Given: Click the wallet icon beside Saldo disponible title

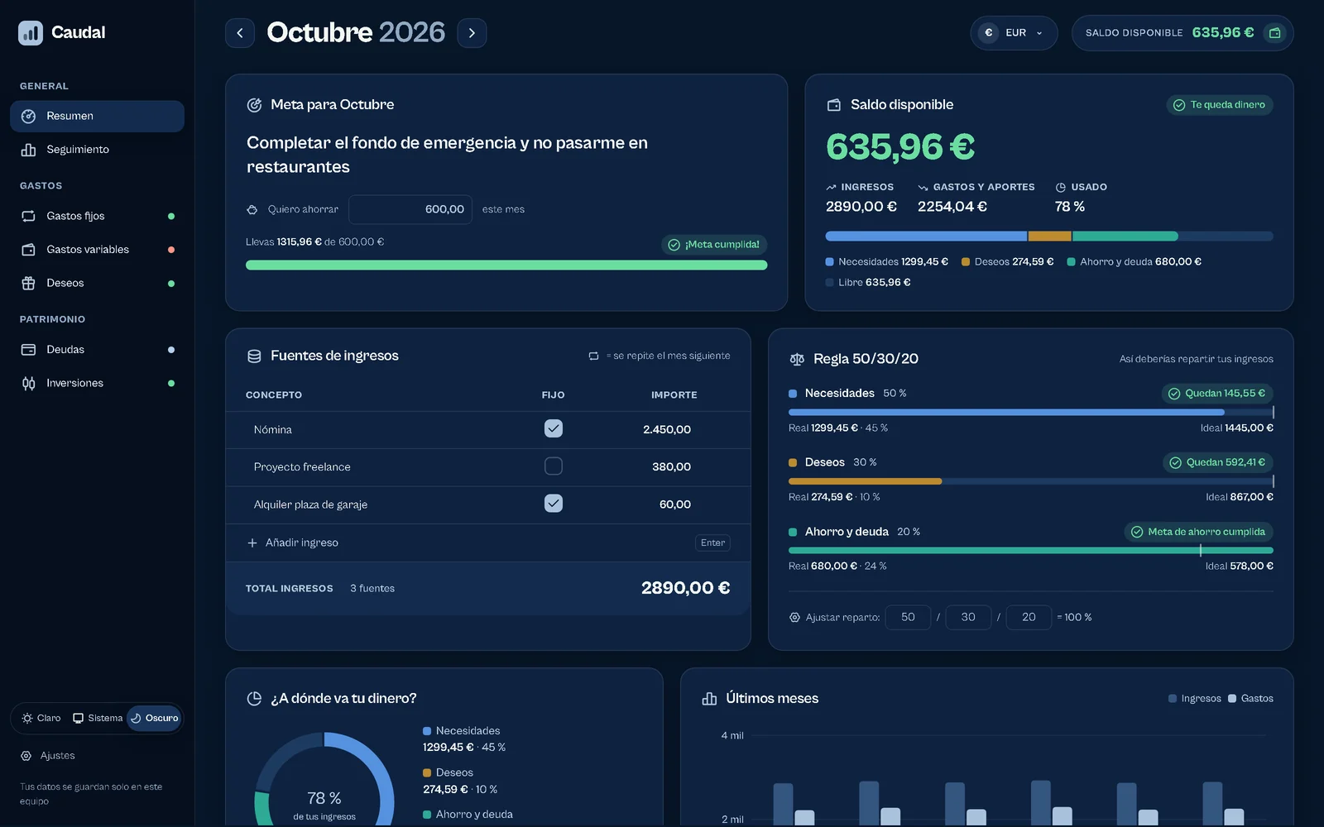Looking at the screenshot, I should click(x=834, y=105).
